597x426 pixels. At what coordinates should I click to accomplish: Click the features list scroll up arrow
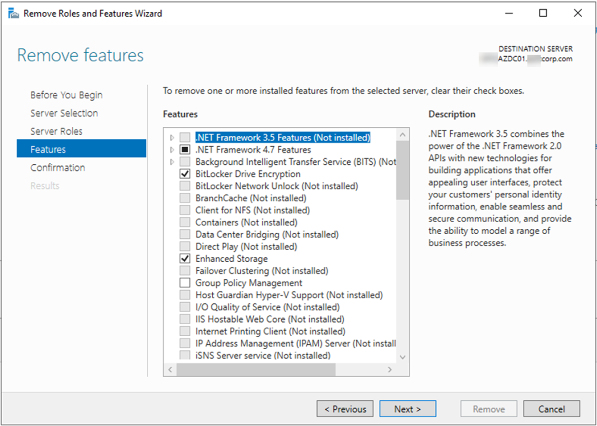[402, 135]
